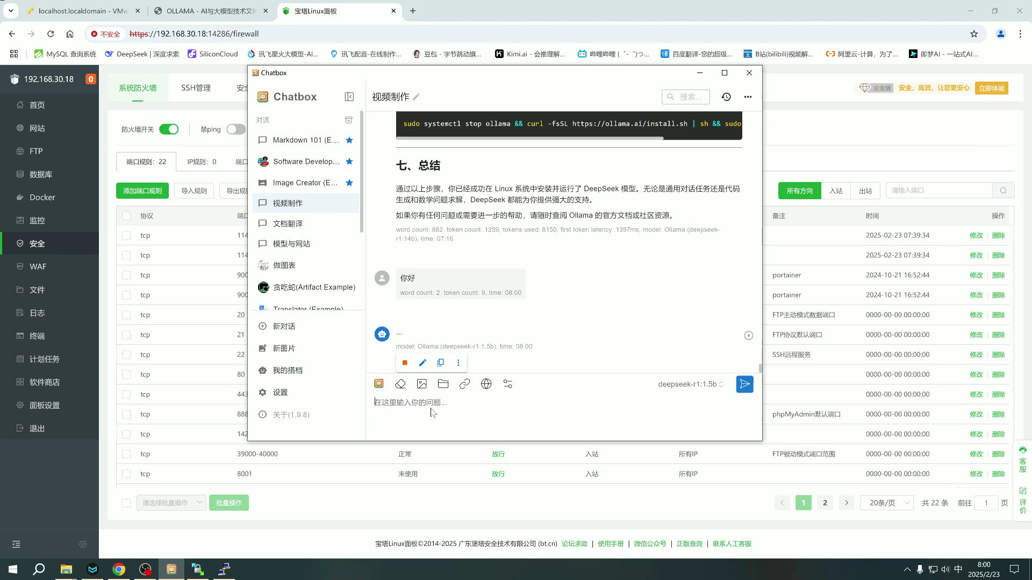Viewport: 1032px width, 580px height.
Task: Attach an image in the Chatbox input bar
Action: coord(421,383)
